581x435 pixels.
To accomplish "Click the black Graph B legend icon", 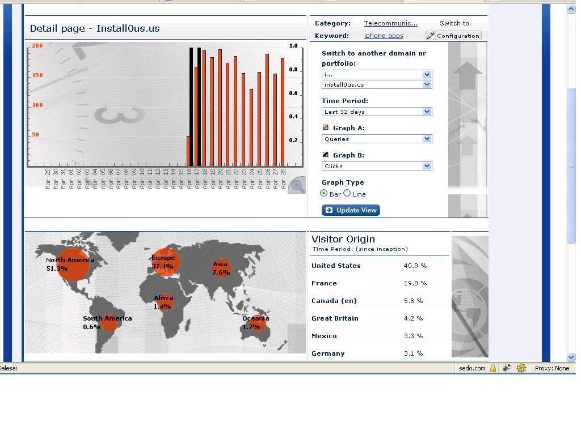I will (326, 155).
